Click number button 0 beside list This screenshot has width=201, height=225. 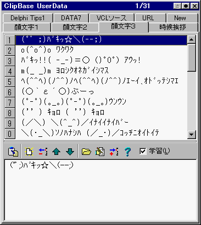click(10, 134)
